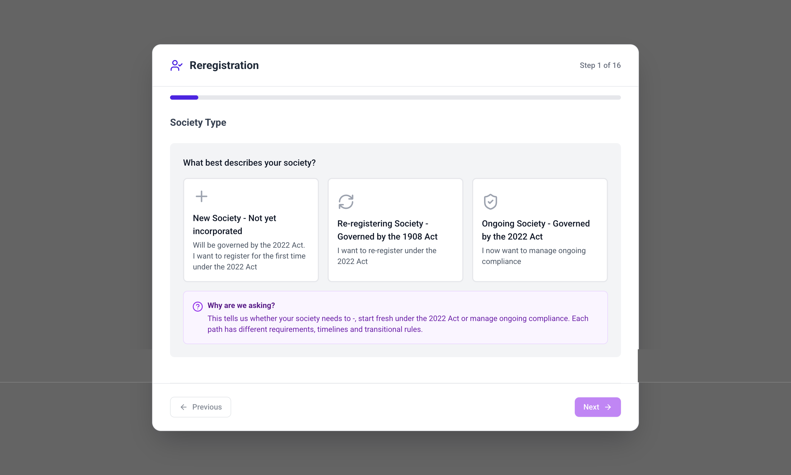Click the "Why are we asking?" heading
Image resolution: width=791 pixels, height=475 pixels.
[241, 305]
